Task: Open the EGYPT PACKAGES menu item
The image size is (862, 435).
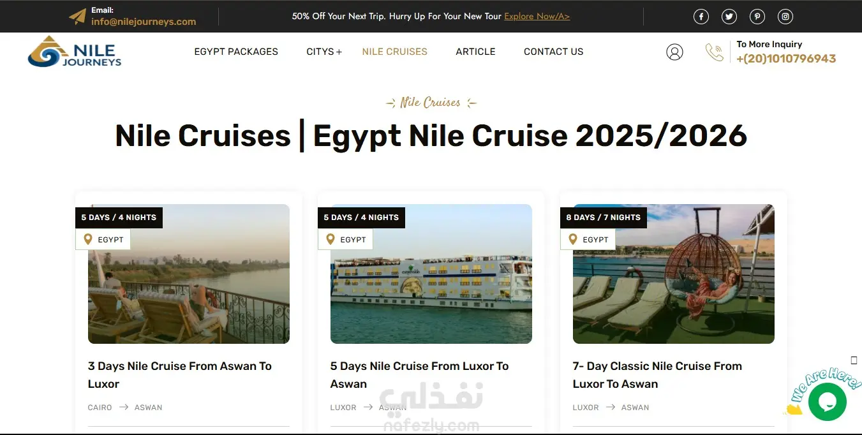Action: pos(236,52)
